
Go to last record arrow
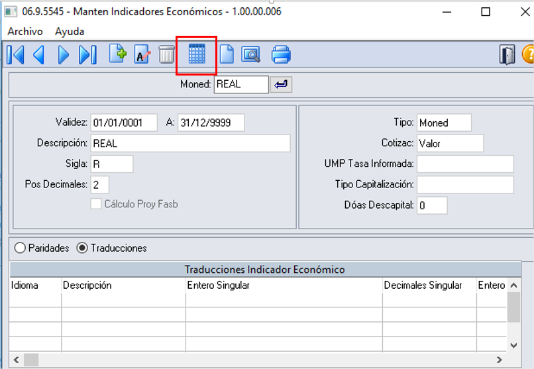coord(87,55)
